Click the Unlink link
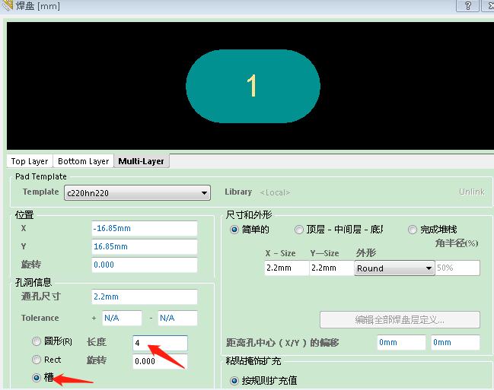This screenshot has width=494, height=390. [472, 192]
